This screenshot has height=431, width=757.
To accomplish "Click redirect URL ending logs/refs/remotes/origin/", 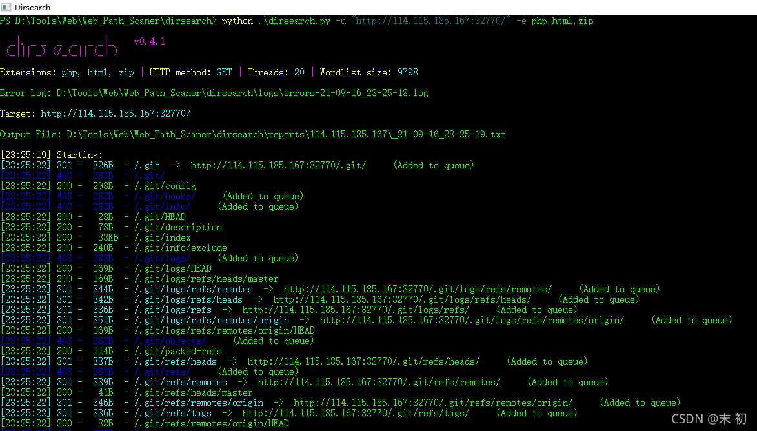I will [x=472, y=321].
